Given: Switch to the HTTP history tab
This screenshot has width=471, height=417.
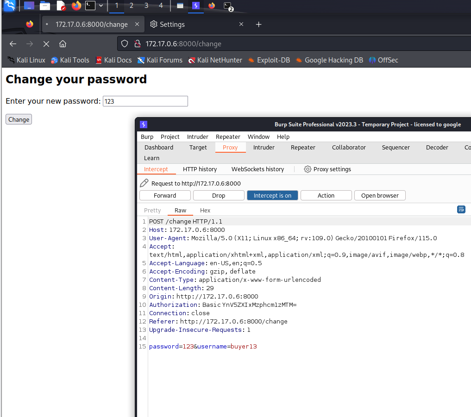Looking at the screenshot, I should click(200, 169).
